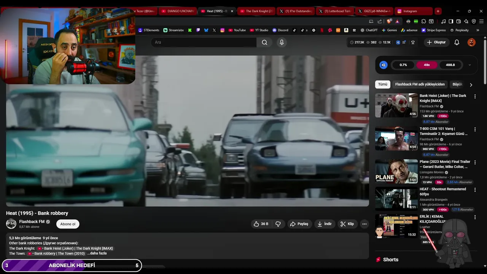Start voice search with microphone icon
This screenshot has width=487, height=274.
pos(282,42)
